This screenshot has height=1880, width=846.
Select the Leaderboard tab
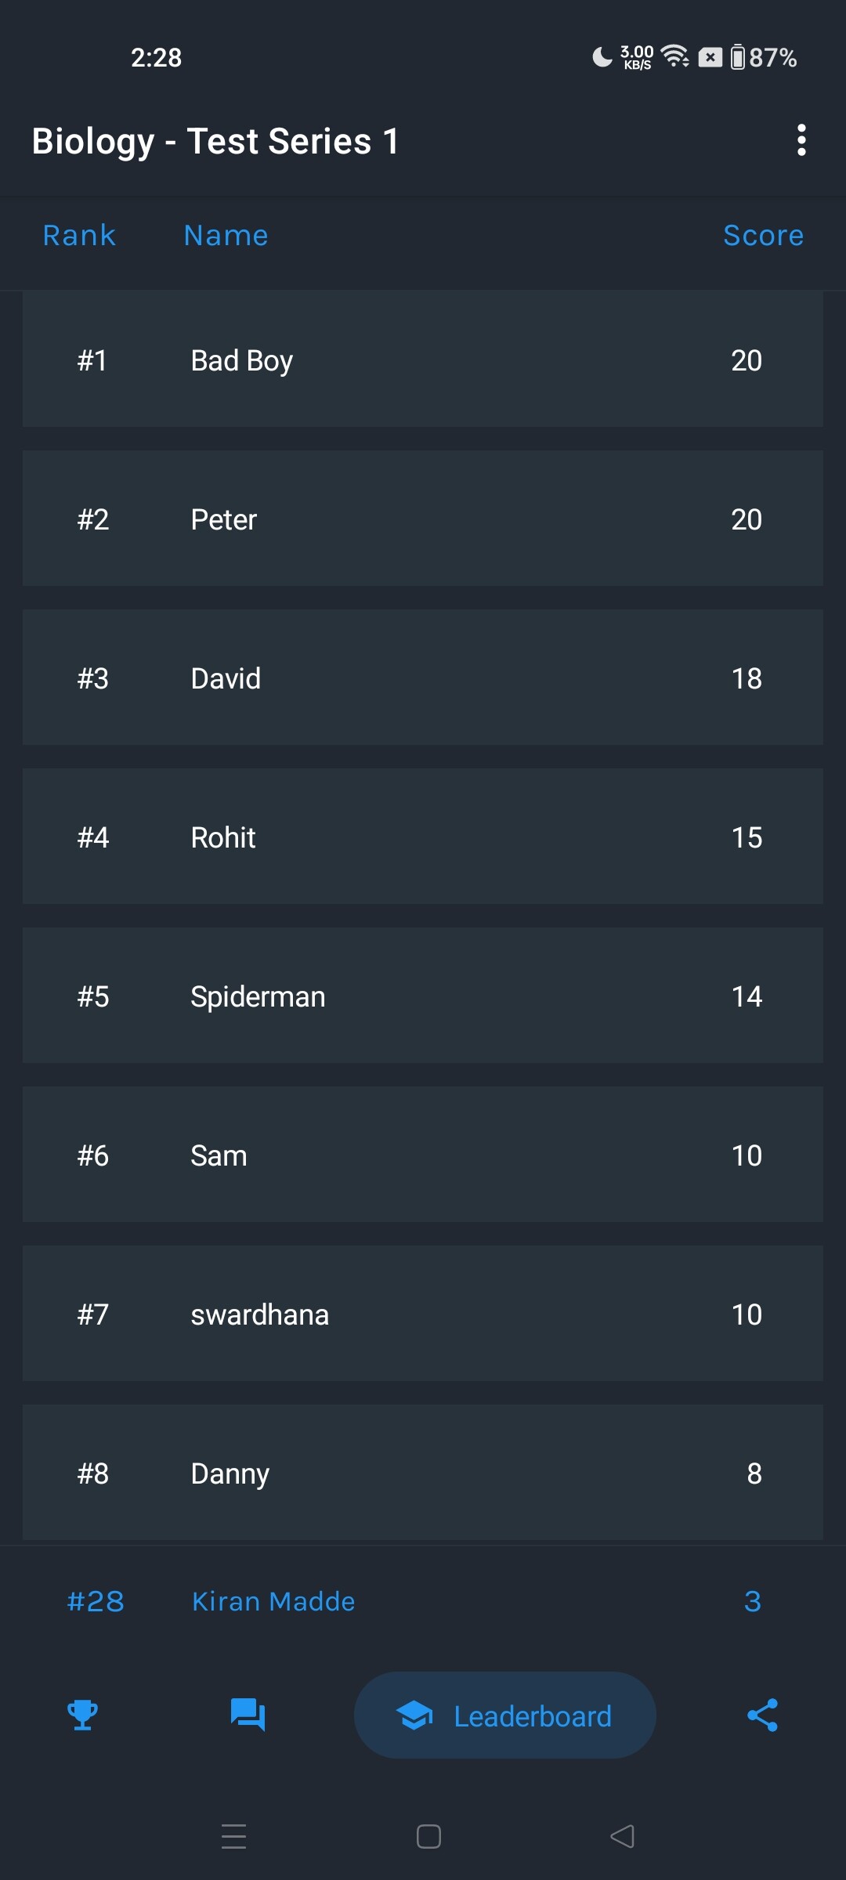pos(504,1715)
